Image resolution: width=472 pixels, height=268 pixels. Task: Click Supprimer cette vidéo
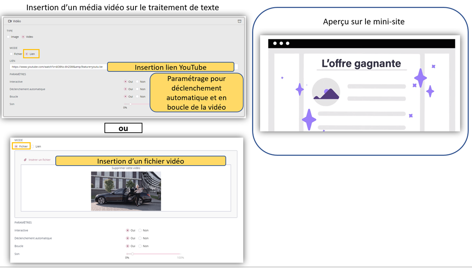tap(126, 168)
